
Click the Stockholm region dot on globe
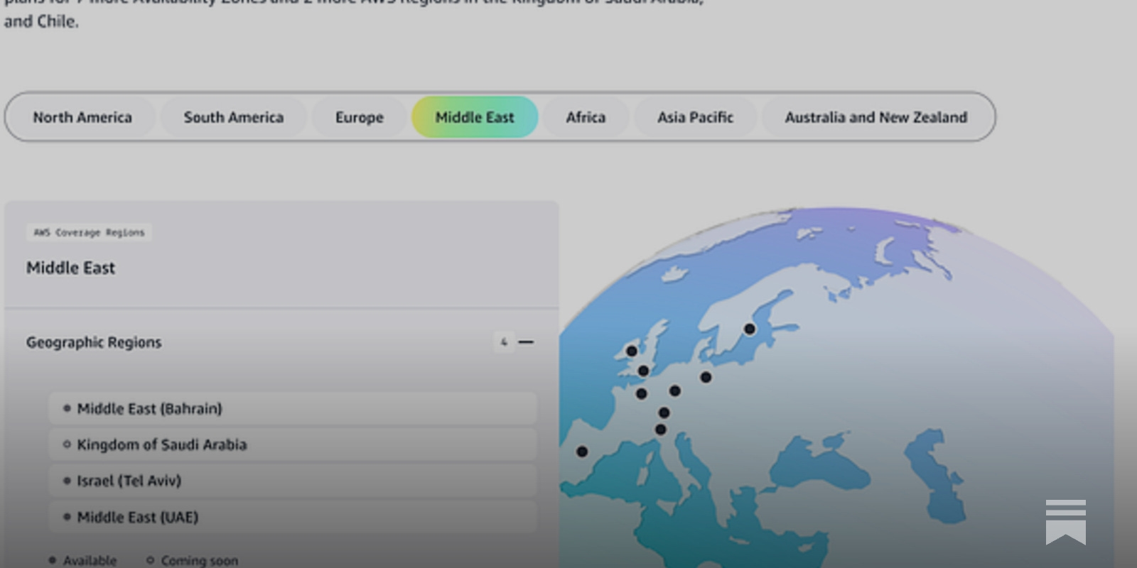[x=750, y=329]
